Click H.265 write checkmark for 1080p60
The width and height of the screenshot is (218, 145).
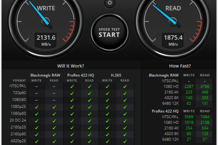click(107, 114)
